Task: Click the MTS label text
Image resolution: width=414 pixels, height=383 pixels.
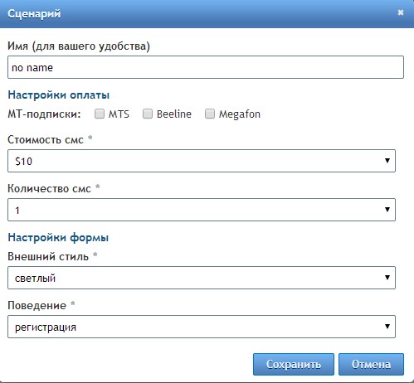Action: coord(119,114)
